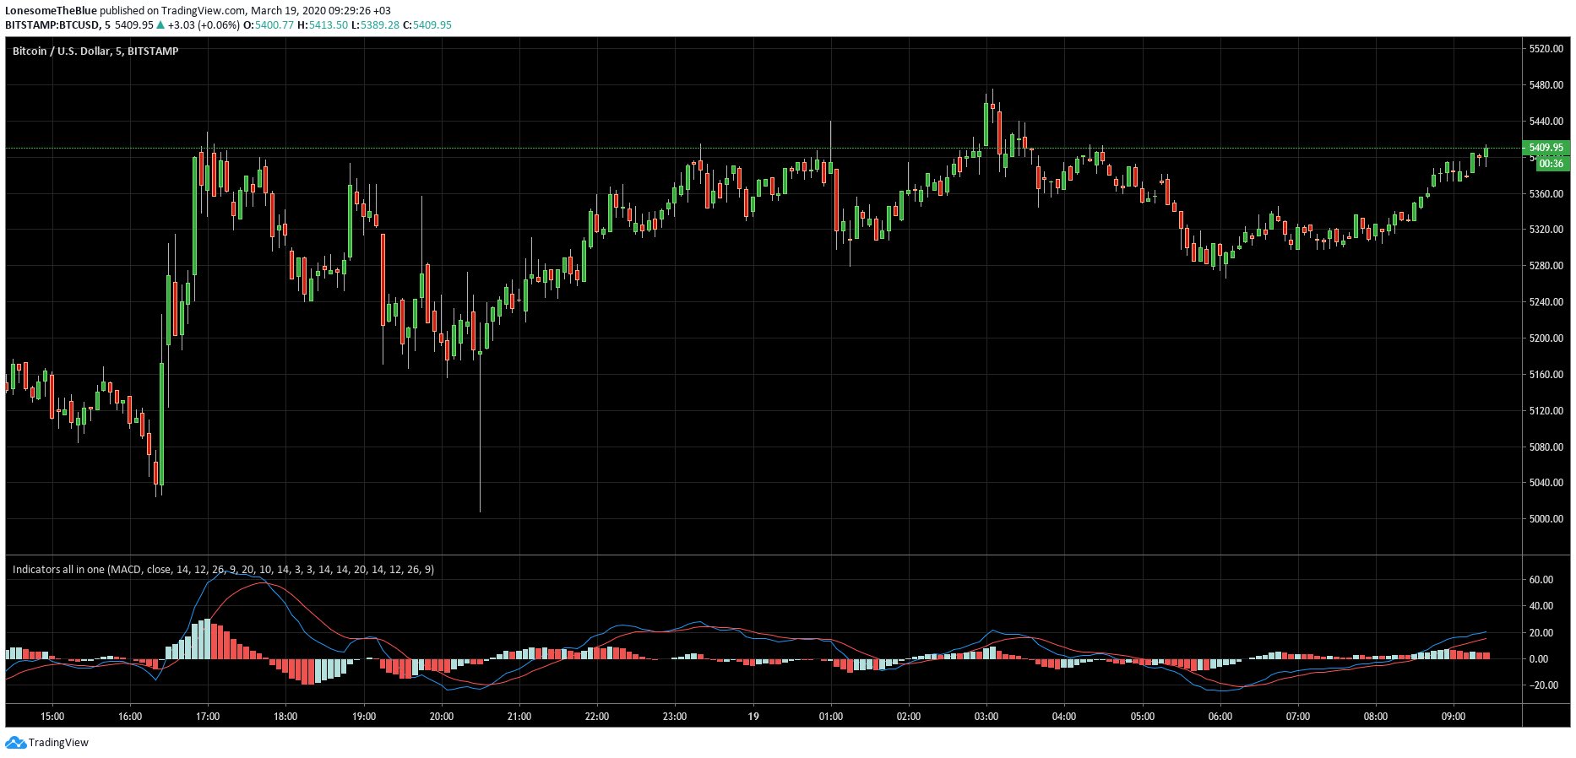Click the +3.03 (+0.06%) change text
Screen dimensions: 1576x758
pos(204,25)
